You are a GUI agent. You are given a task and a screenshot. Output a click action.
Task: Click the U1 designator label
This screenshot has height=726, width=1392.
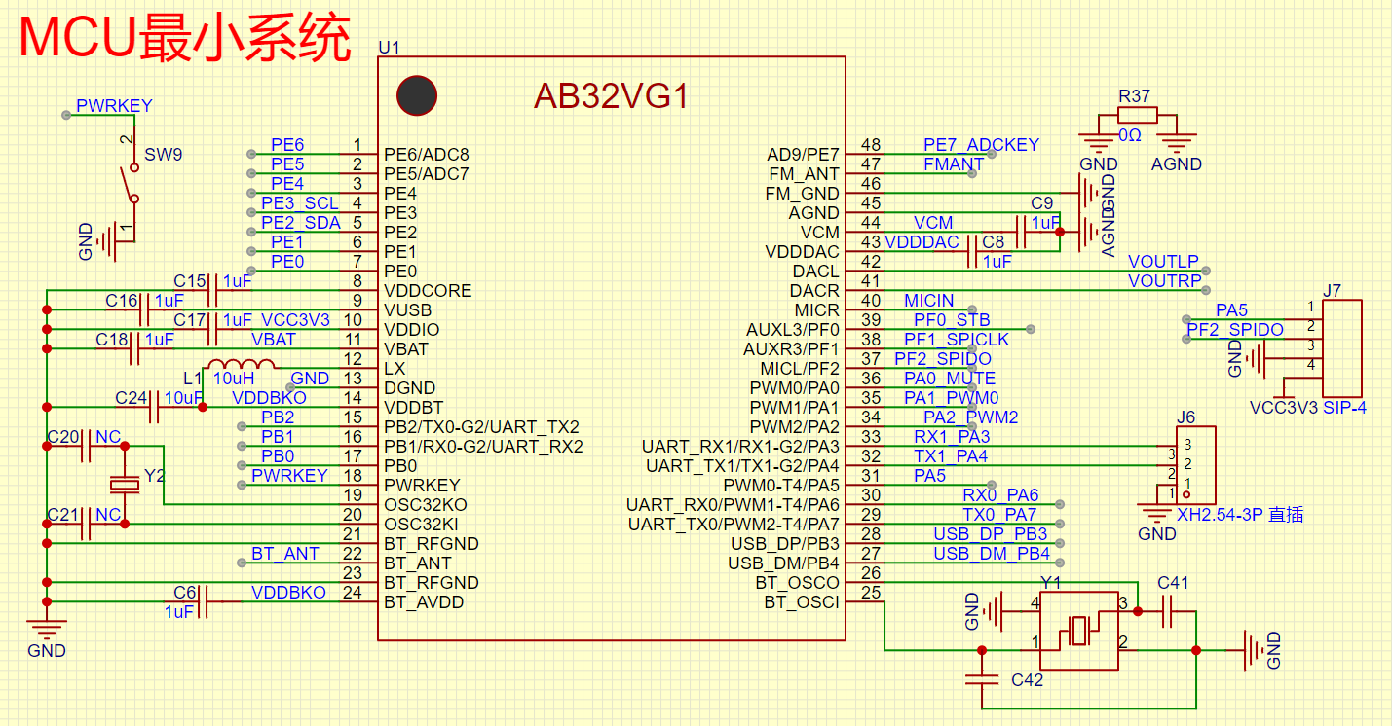[389, 47]
